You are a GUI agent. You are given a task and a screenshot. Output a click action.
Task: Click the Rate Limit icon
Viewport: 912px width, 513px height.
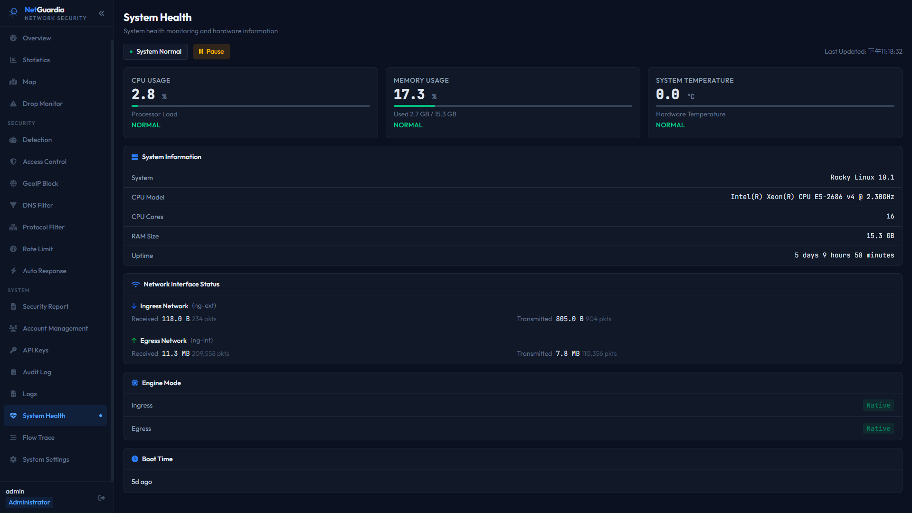13,249
